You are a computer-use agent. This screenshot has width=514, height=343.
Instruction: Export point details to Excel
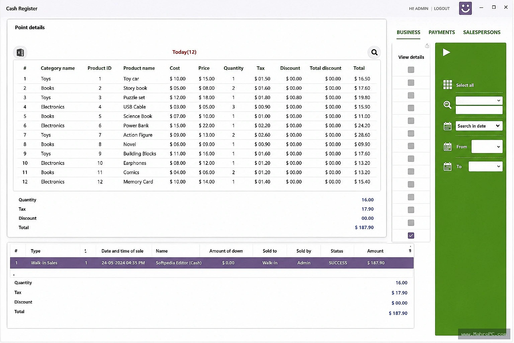click(x=20, y=52)
